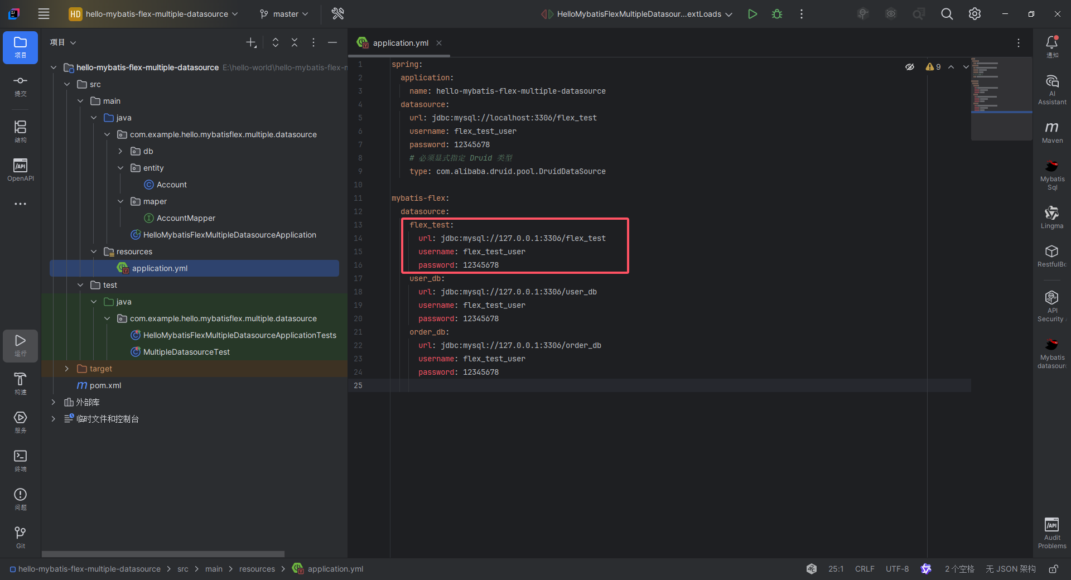Run the HelloMybatisFlexMultipleDatasource configuration
The width and height of the screenshot is (1071, 580).
pos(752,13)
